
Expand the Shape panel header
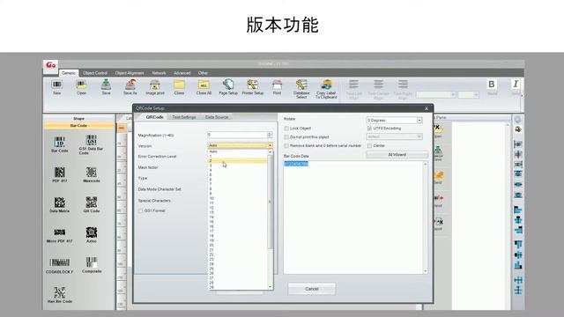pos(78,119)
